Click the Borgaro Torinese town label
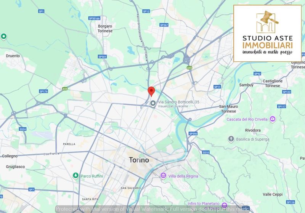Viewport: 305px width, 213px height. 105,28
